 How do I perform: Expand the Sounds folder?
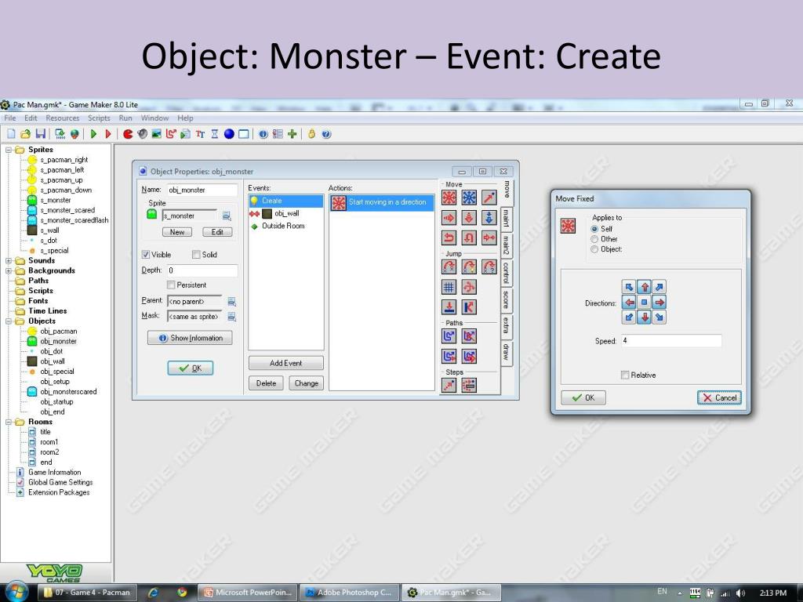(x=9, y=260)
